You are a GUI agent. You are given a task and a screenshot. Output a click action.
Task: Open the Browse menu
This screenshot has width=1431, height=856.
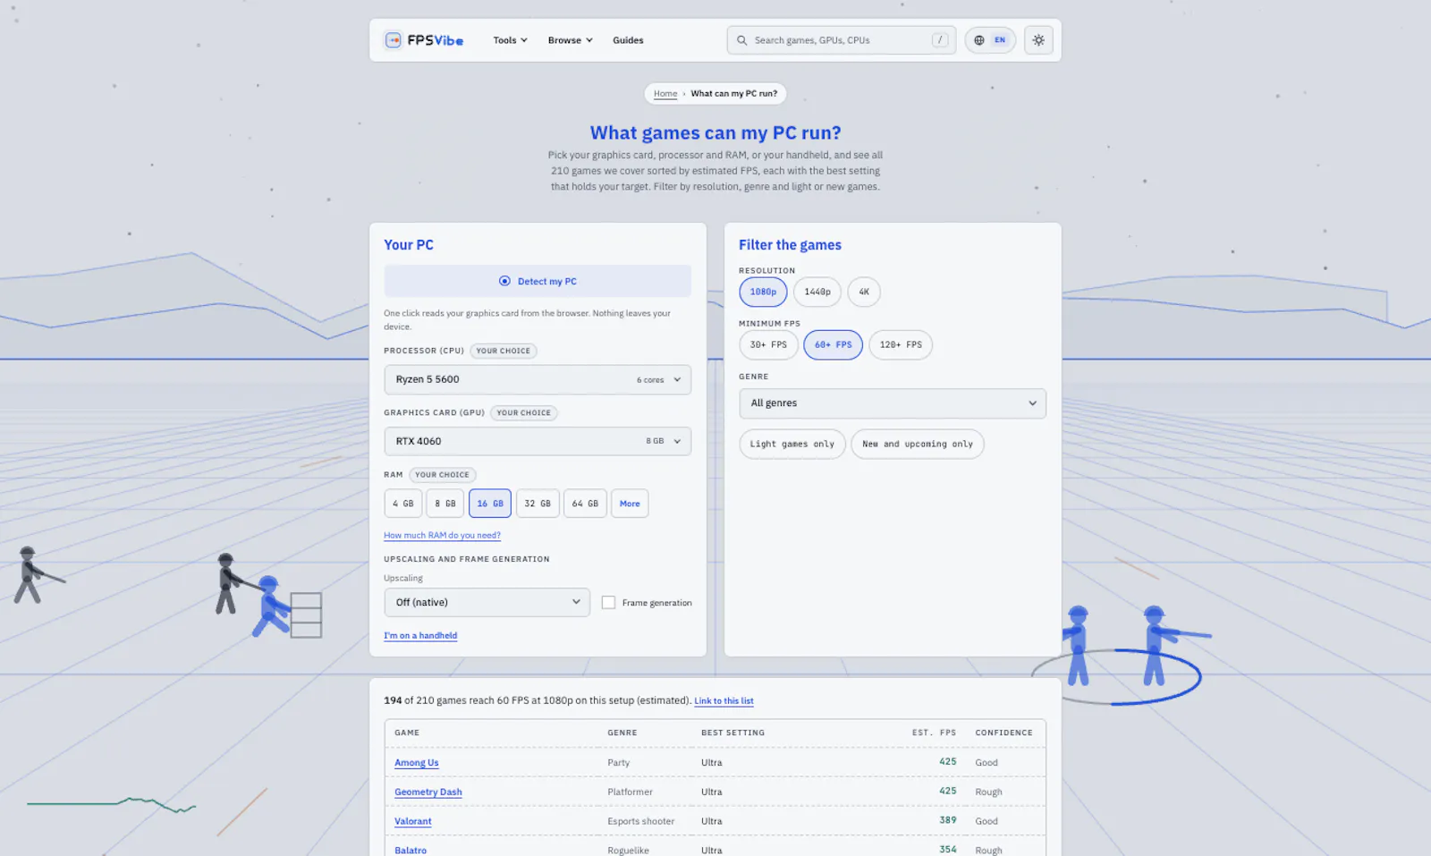(x=570, y=40)
